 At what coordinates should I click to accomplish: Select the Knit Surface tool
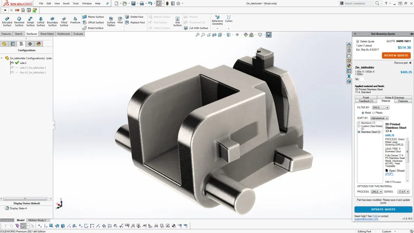177,21
